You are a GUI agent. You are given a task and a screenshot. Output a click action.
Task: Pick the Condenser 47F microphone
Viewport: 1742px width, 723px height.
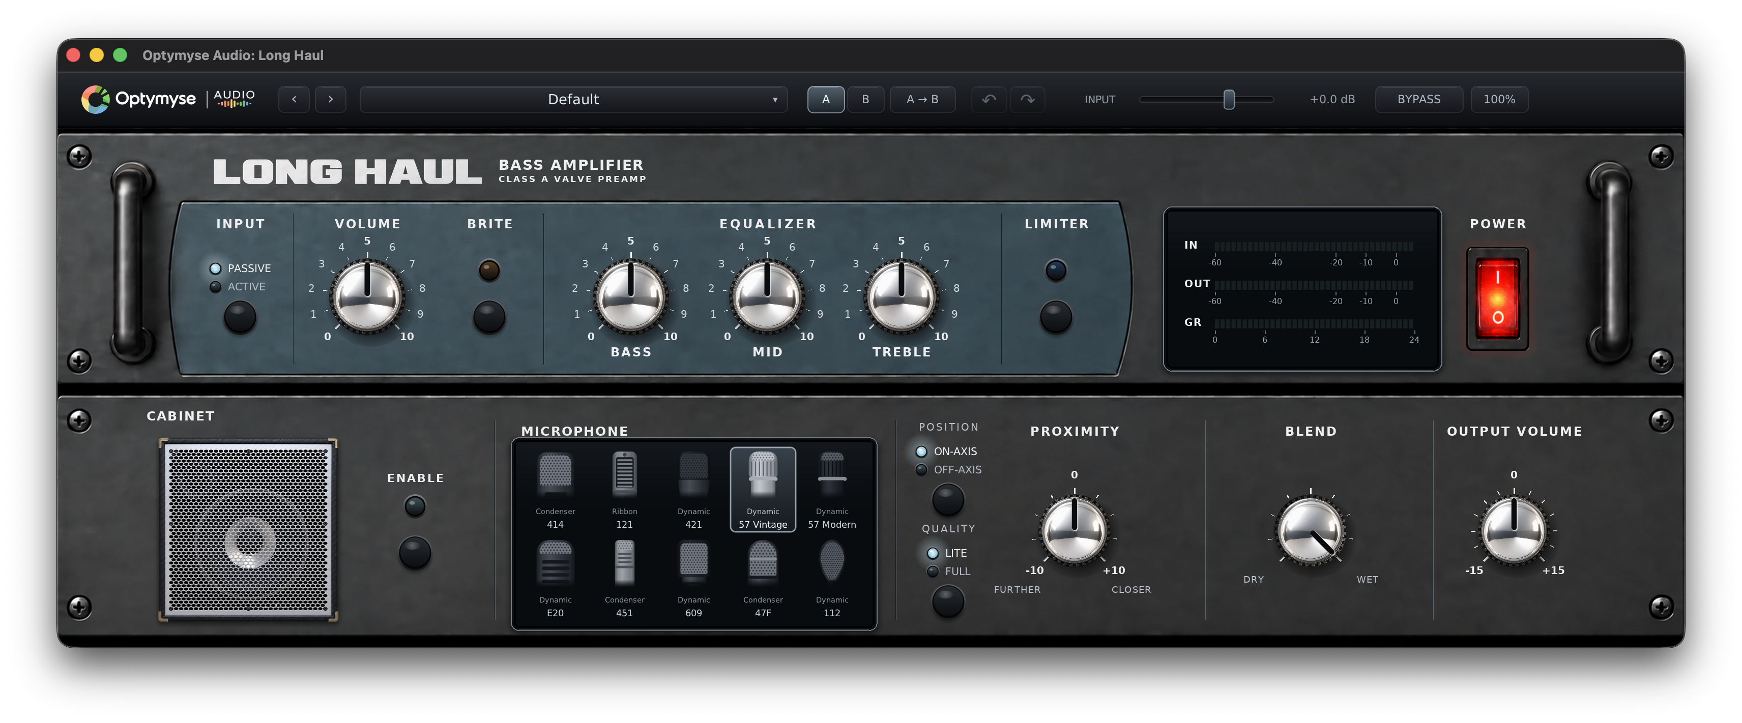point(762,579)
